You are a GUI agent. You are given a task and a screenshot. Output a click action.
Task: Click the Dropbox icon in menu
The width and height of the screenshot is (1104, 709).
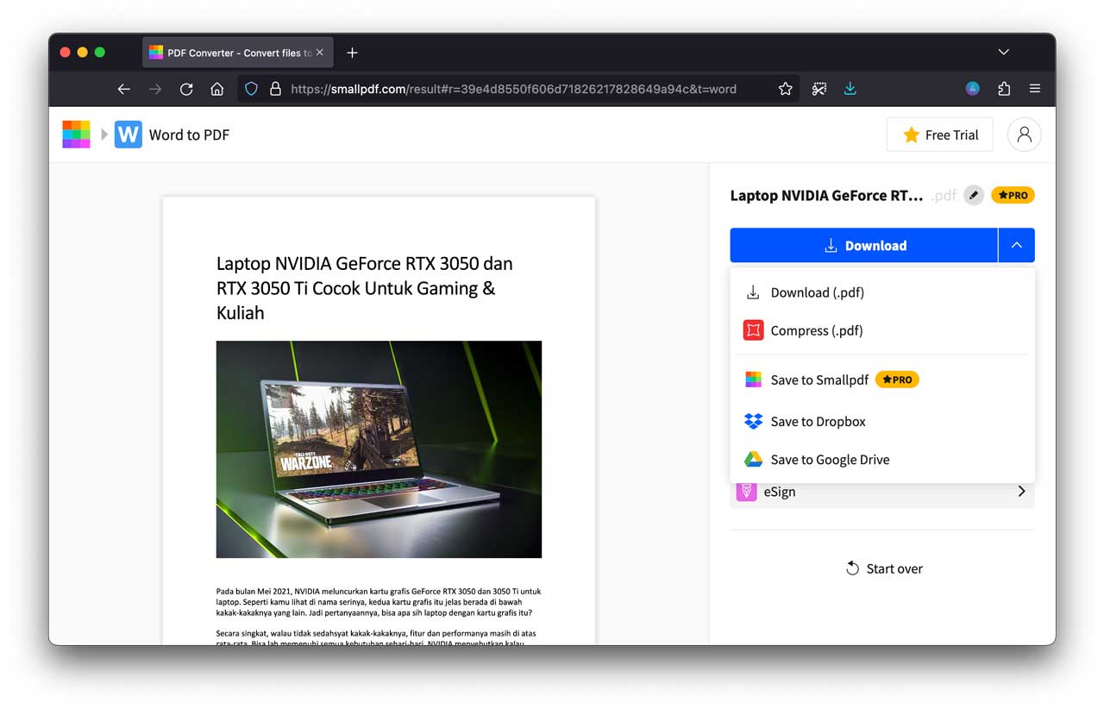(x=753, y=421)
